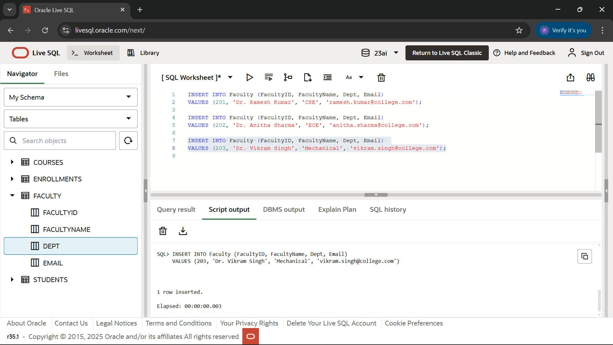Click the binoculars find icon
613x345 pixels.
590,77
